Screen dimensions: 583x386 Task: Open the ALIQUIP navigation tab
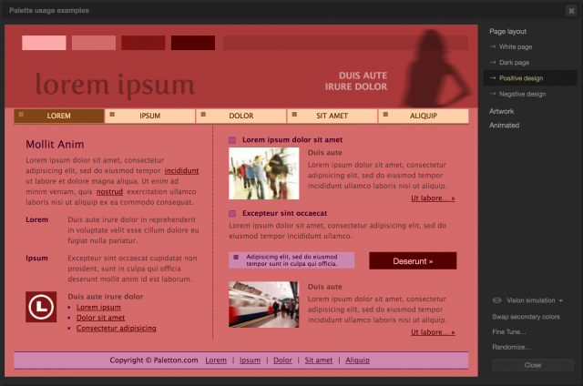click(x=424, y=116)
